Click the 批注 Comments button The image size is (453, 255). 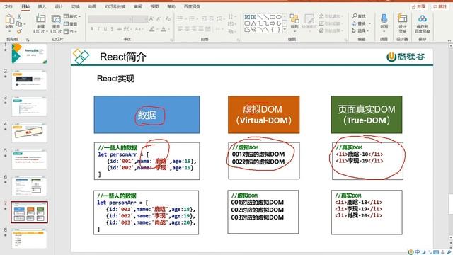(440, 6)
